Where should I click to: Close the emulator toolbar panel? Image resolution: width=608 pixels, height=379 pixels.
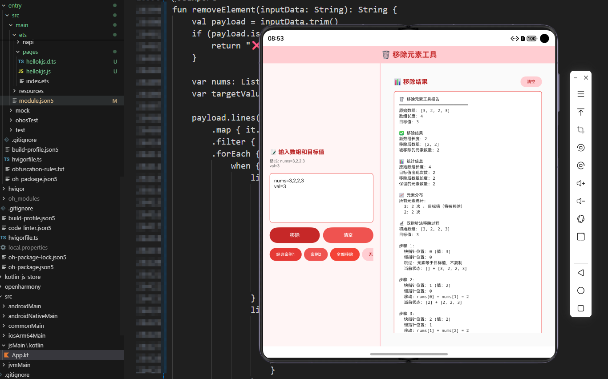point(586,77)
